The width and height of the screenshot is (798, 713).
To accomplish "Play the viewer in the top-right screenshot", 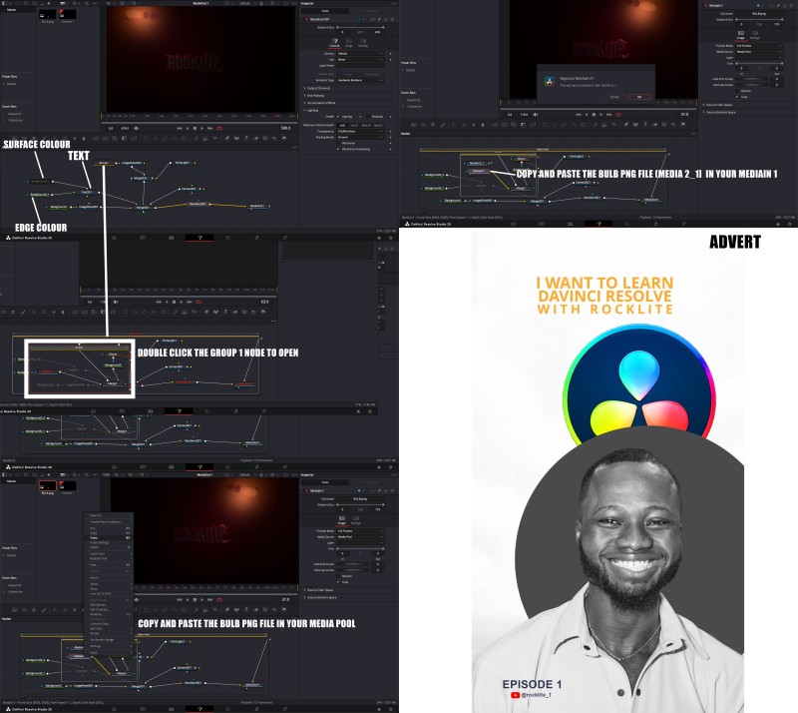I will [x=601, y=115].
